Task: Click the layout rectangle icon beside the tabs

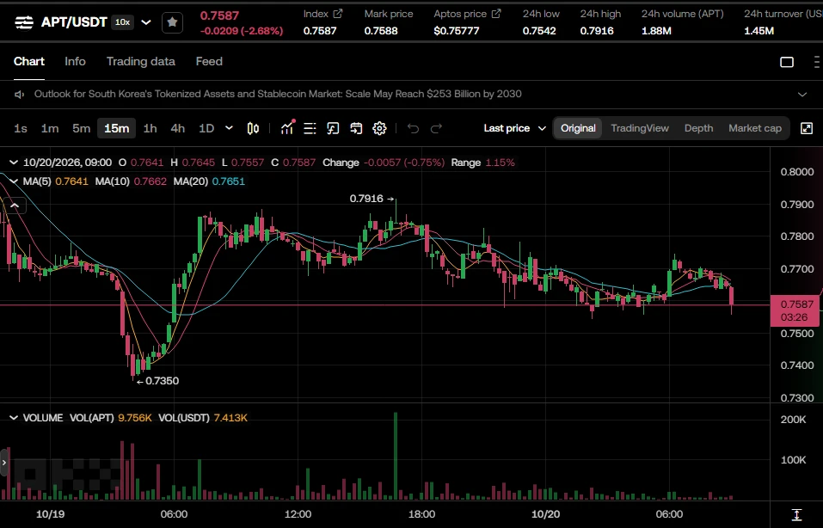Action: (787, 62)
